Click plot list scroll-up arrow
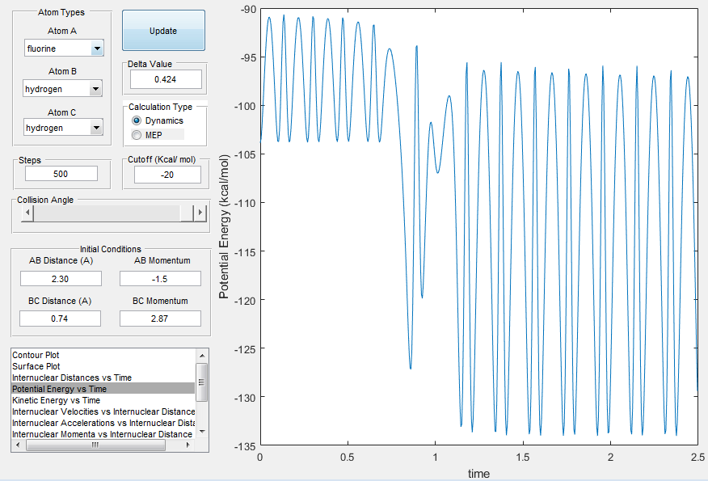708x481 pixels. click(x=202, y=355)
